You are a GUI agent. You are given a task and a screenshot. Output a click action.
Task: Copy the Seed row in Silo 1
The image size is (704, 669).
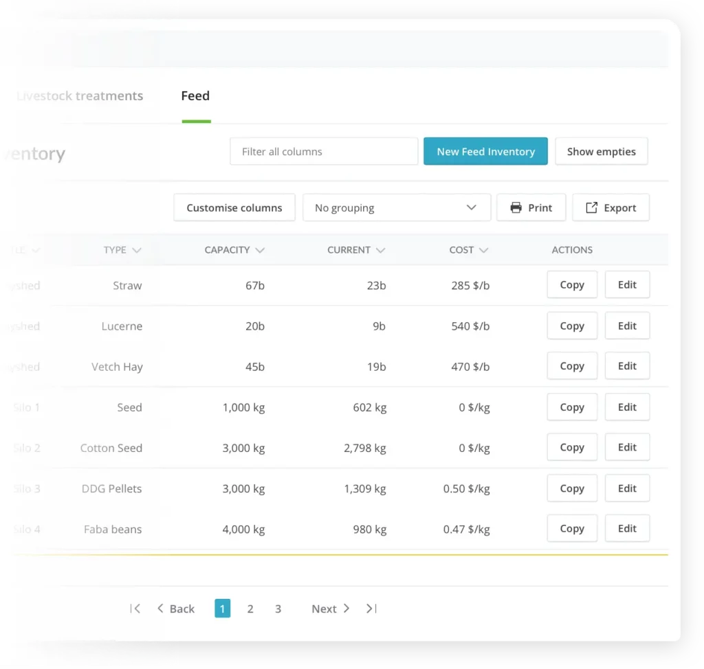click(x=572, y=407)
